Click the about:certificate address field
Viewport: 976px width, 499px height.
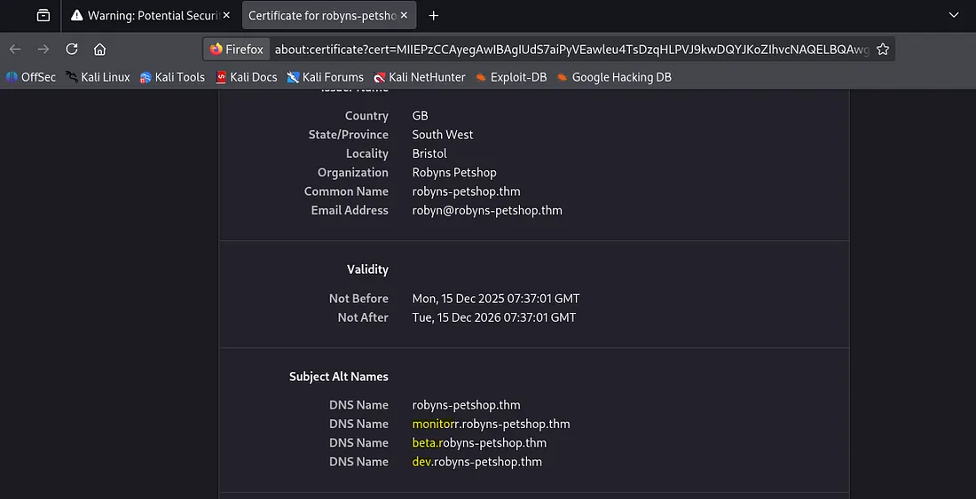coord(568,50)
